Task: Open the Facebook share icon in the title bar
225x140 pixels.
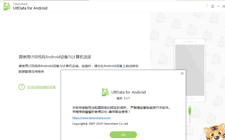Action: tap(207, 6)
